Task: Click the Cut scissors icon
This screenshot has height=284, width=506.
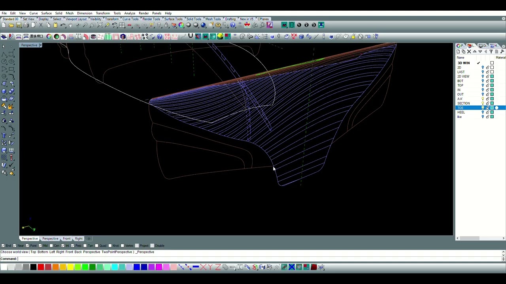Action: click(x=41, y=25)
